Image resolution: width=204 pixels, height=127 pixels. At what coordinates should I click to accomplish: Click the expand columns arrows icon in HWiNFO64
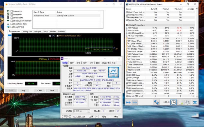[x=128, y=102]
